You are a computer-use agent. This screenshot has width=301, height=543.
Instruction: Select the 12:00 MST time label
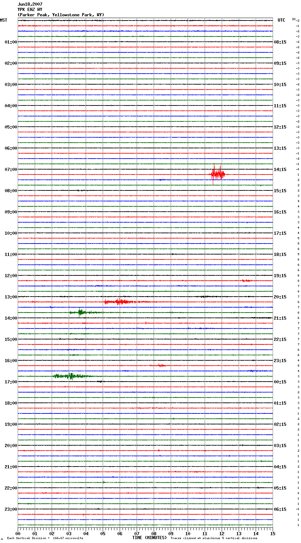[11, 276]
